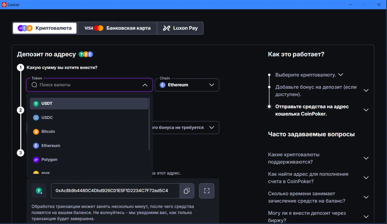Viewport: 387px width, 224px height.
Task: Open the bonus dropdown ending in "бонуса не требуется"
Action: tap(185, 127)
